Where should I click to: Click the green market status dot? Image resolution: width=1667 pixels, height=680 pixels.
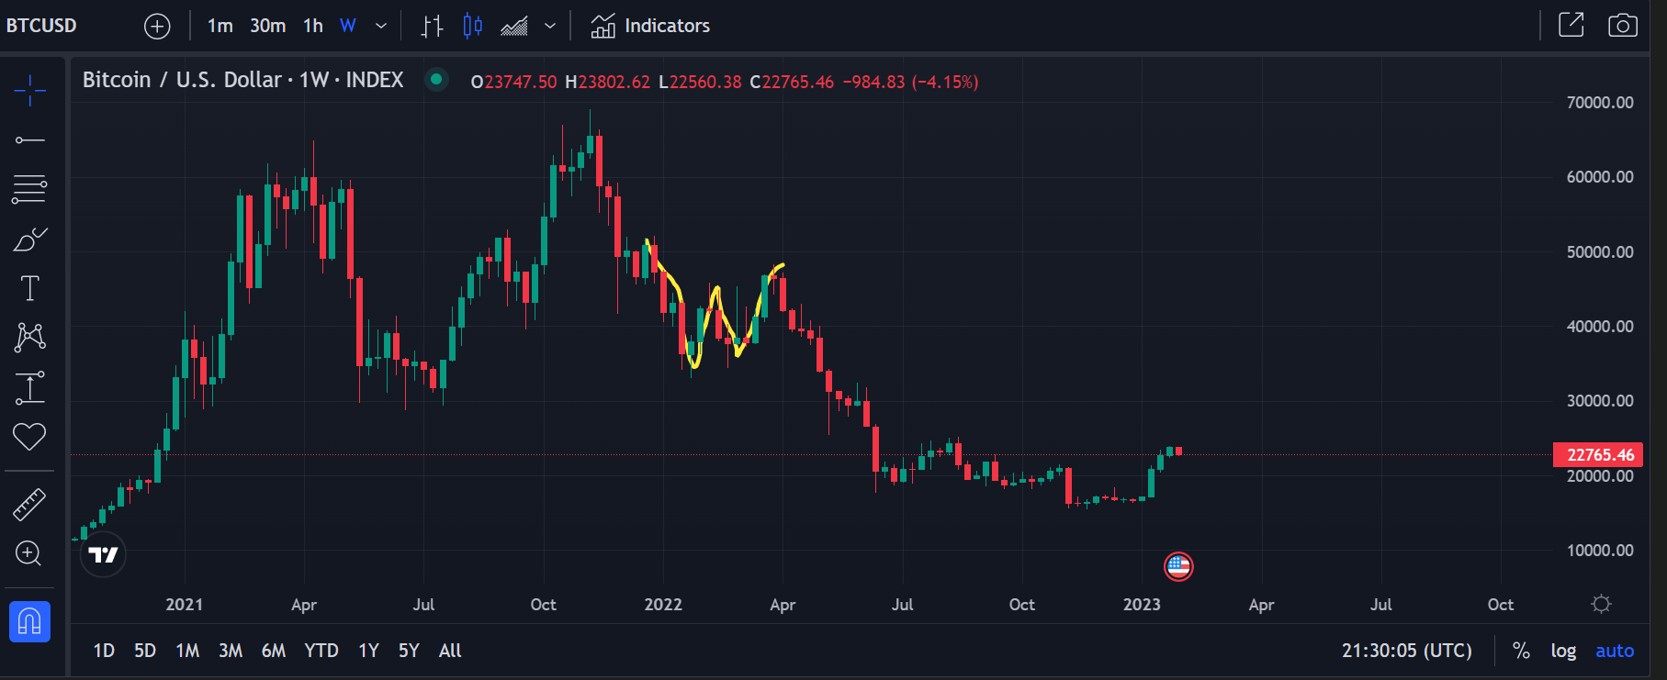437,80
